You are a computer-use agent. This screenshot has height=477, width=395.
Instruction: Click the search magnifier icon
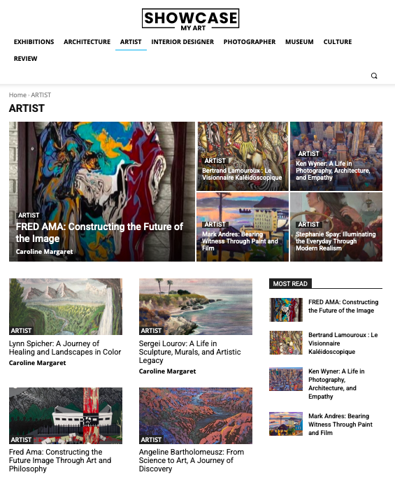(x=374, y=76)
